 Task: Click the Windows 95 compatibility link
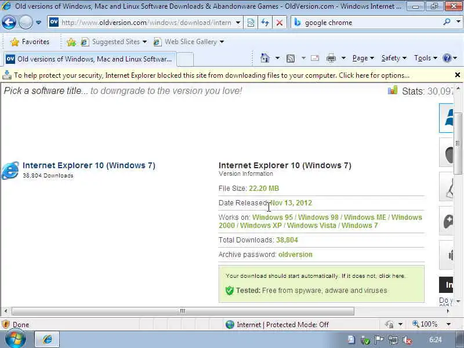point(272,217)
